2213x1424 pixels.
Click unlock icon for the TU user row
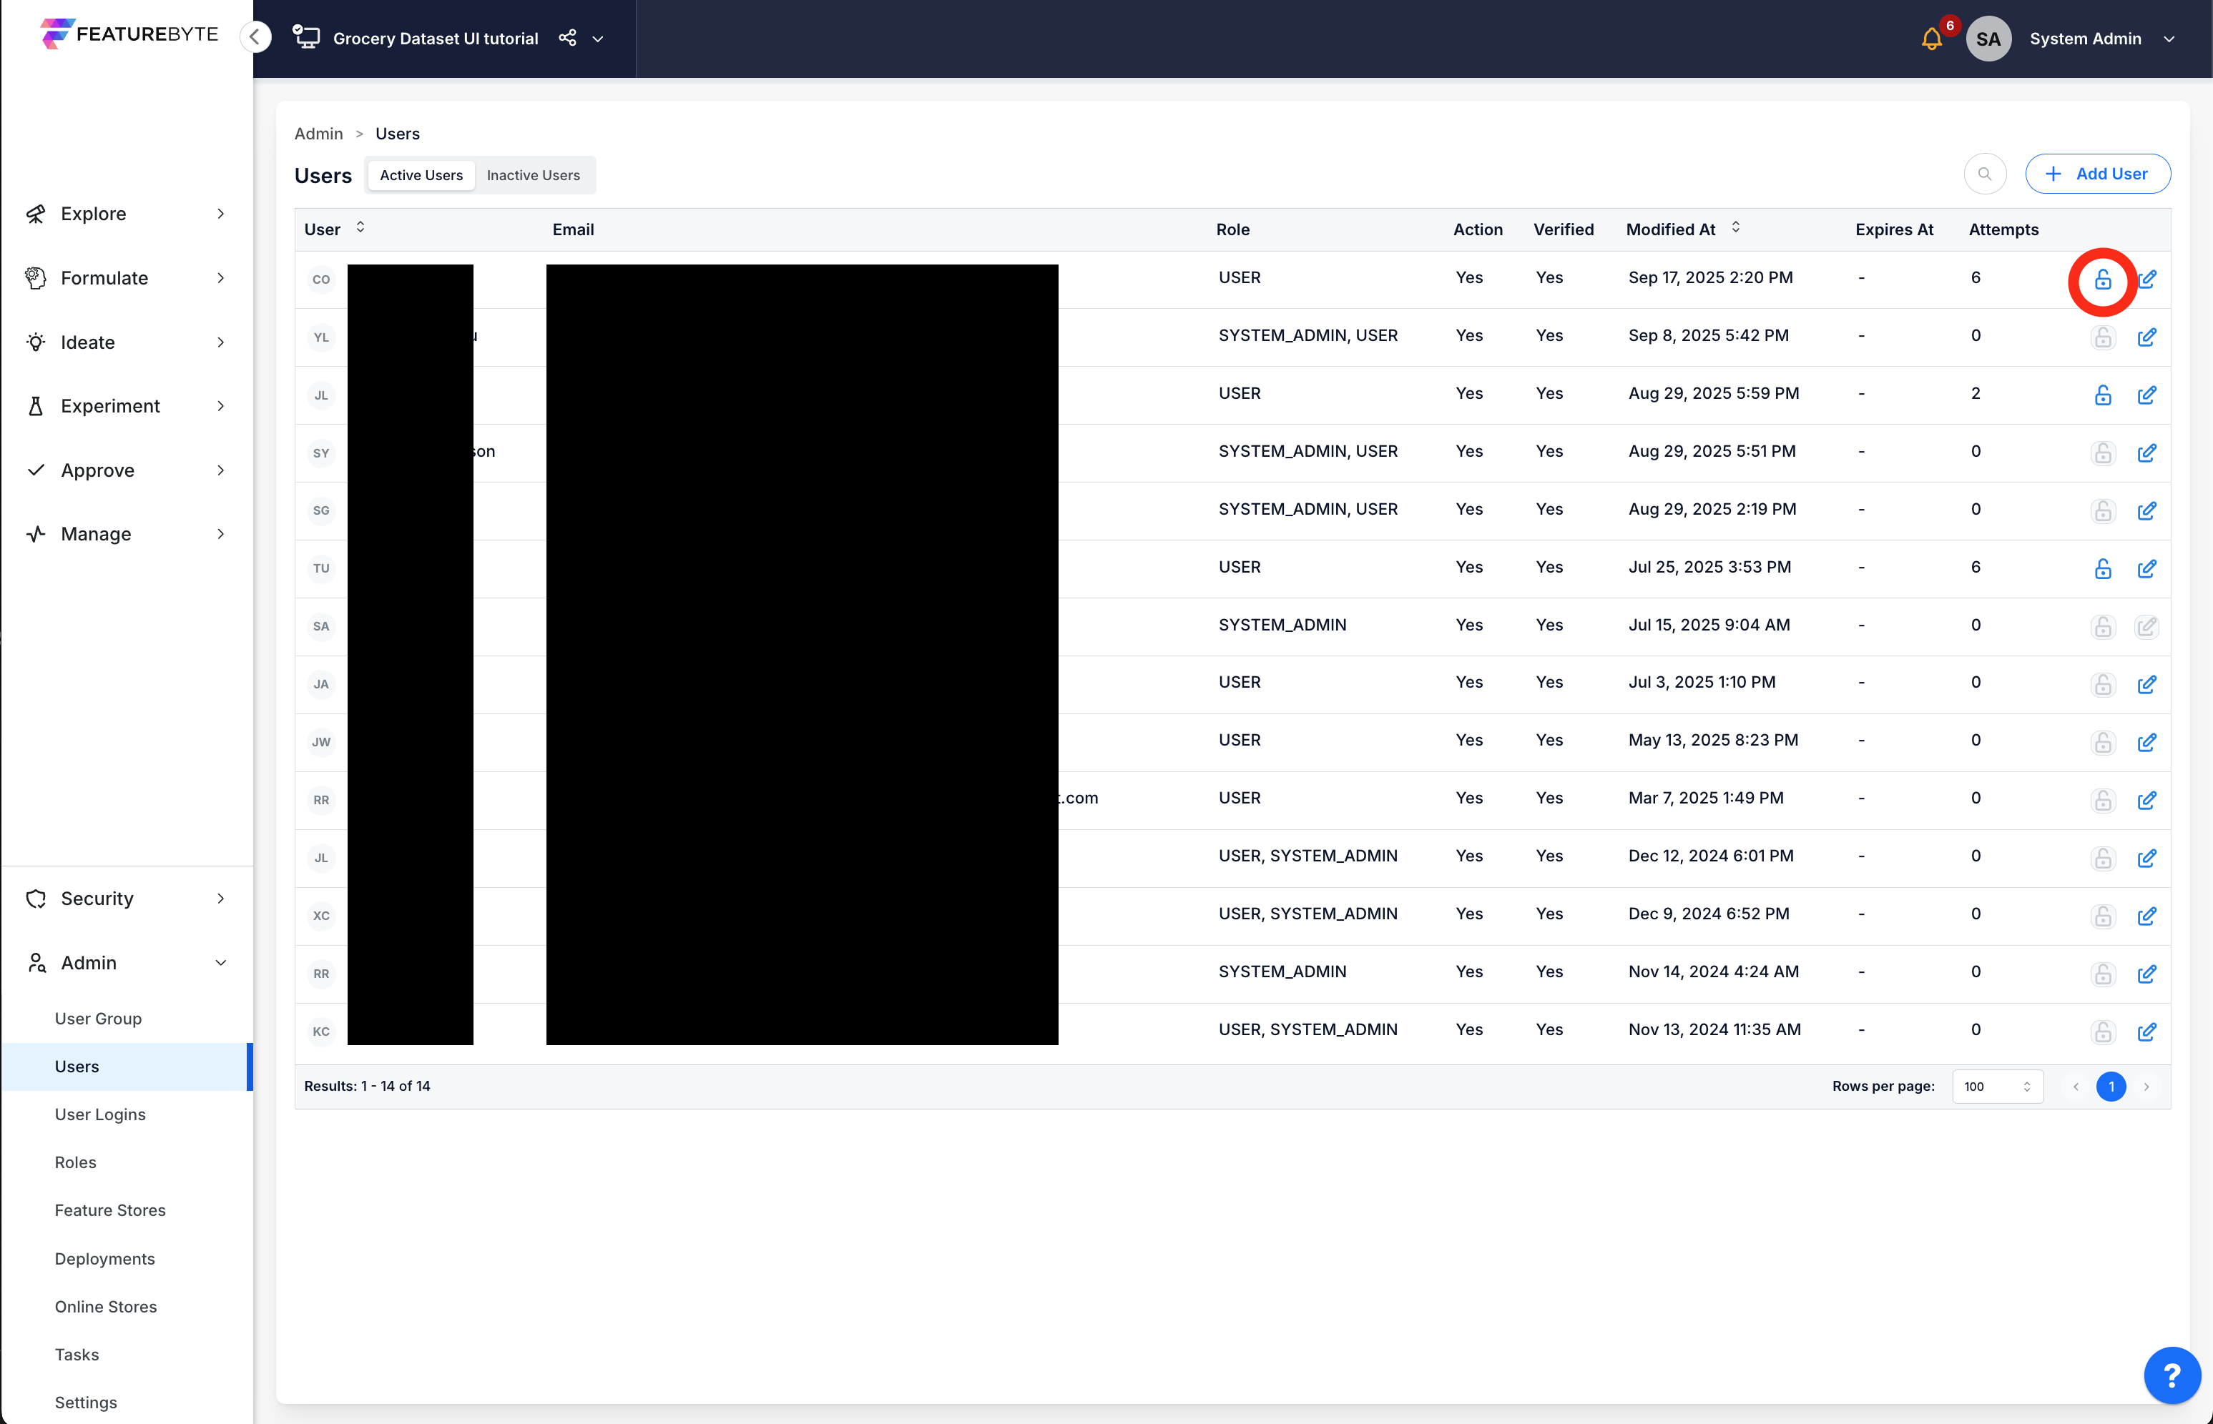2102,569
